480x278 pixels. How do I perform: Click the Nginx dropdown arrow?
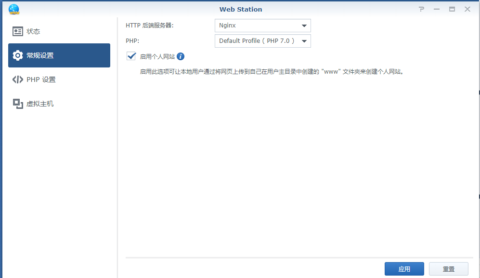click(304, 25)
